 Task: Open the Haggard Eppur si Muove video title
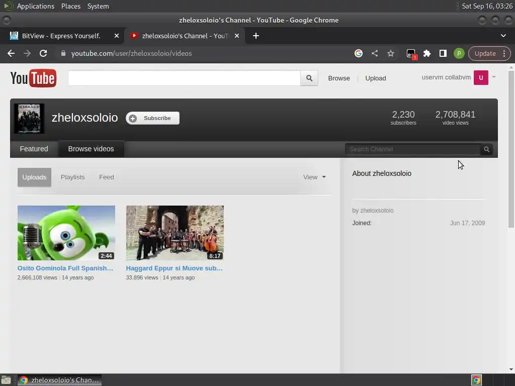(x=175, y=268)
